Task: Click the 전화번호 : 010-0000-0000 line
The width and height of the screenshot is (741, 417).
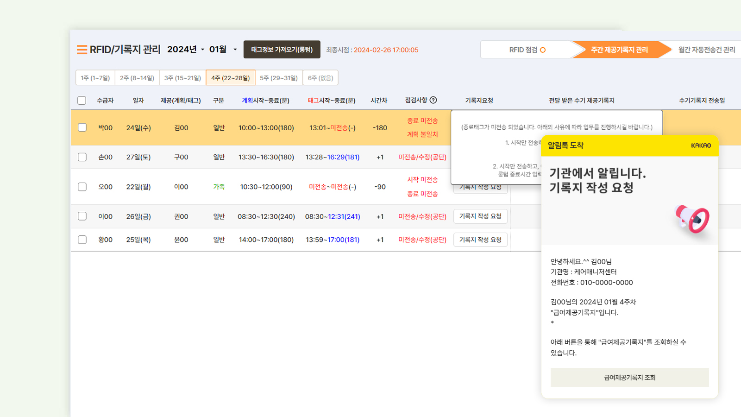Action: click(591, 282)
